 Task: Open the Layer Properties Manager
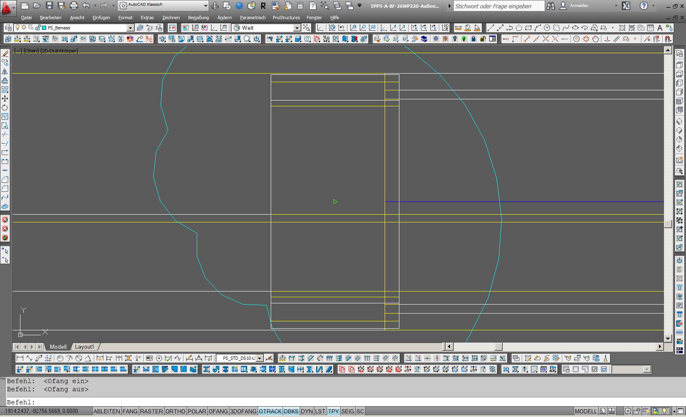coord(8,28)
